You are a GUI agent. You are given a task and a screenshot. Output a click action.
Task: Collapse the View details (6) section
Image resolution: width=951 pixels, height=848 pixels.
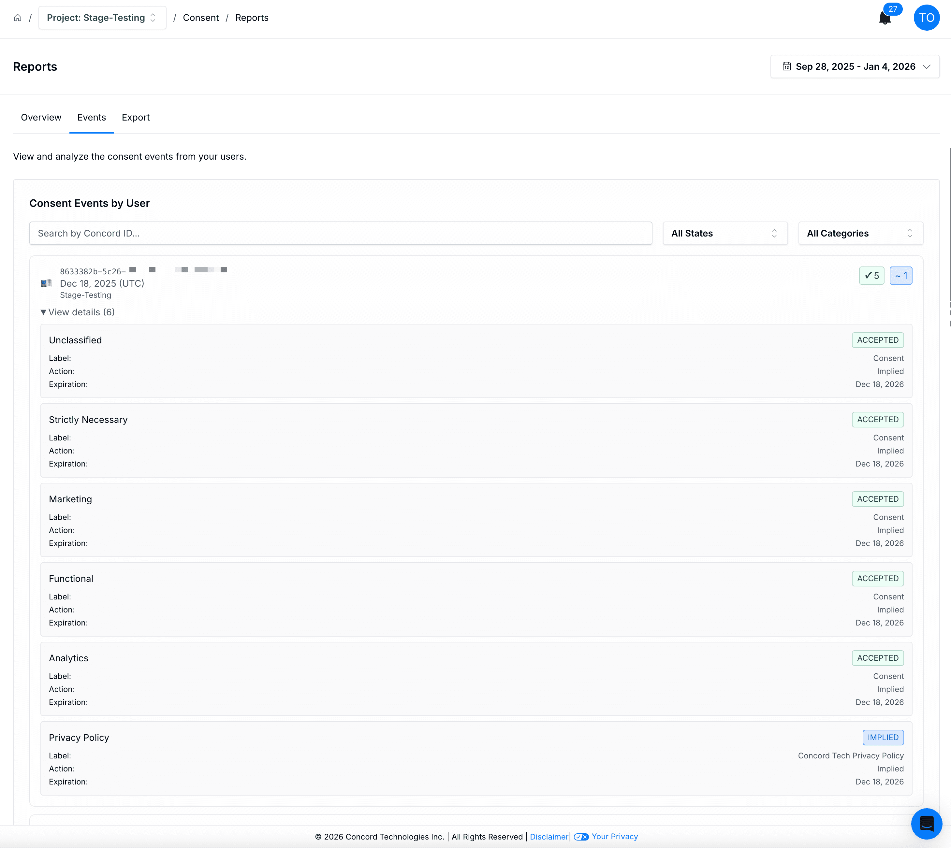77,312
